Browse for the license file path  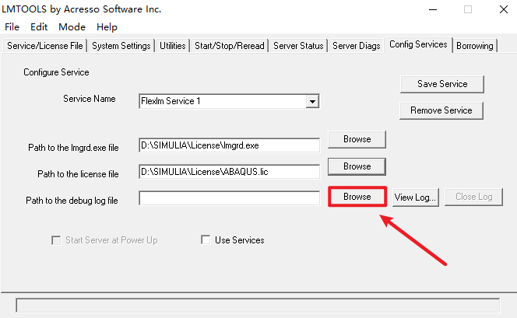tap(357, 166)
